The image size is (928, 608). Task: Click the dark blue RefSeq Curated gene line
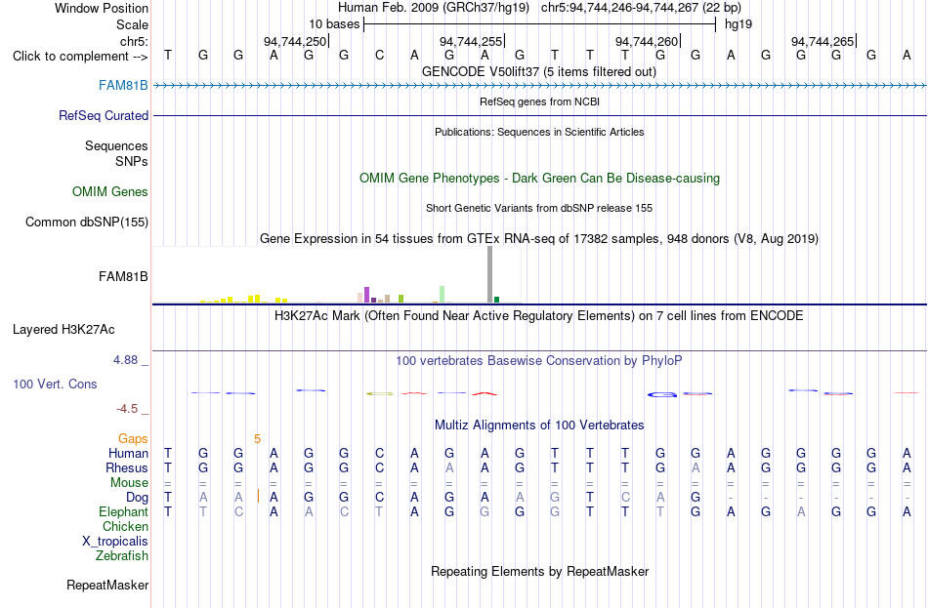[540, 115]
